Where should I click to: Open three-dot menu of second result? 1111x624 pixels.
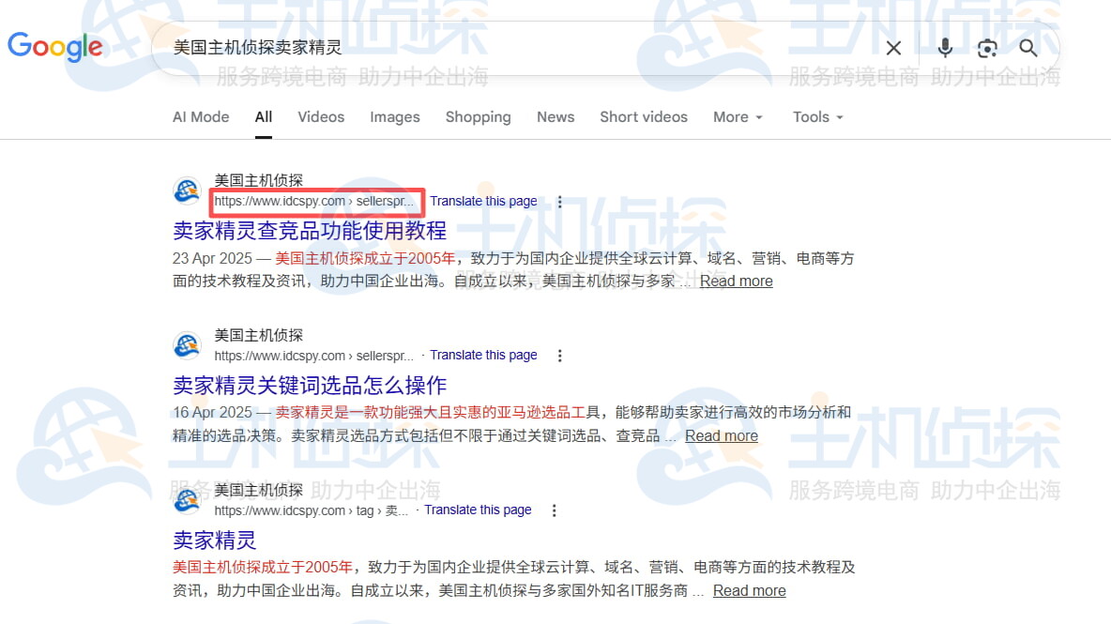pos(560,356)
